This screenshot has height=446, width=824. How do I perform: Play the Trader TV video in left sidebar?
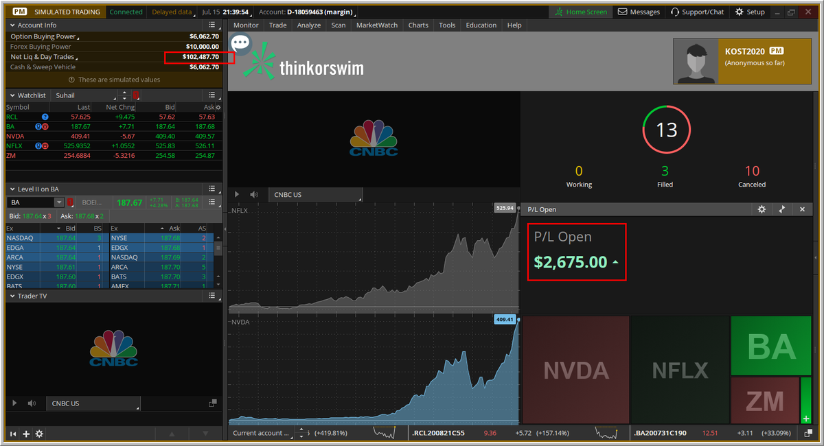(x=15, y=403)
